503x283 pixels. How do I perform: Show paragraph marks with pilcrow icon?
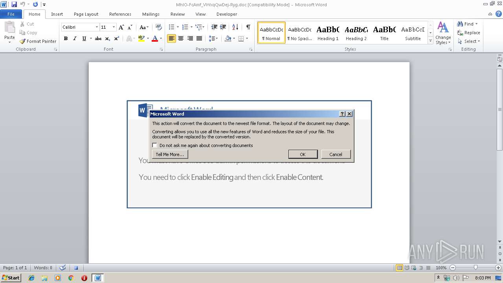[248, 27]
